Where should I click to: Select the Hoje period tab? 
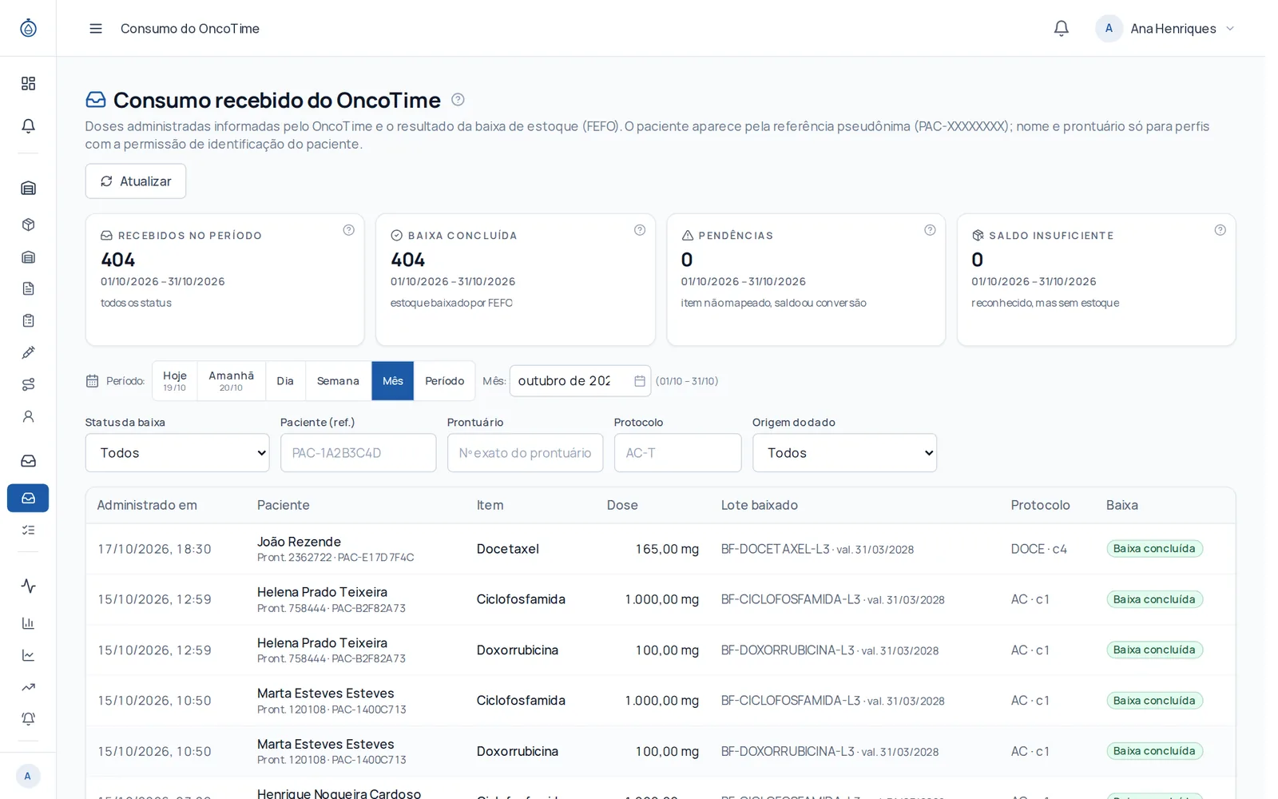[x=175, y=380]
